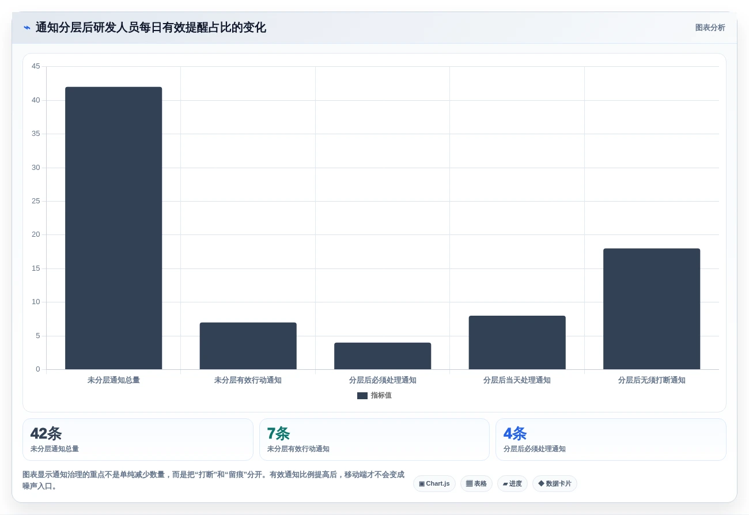Viewport: 749px width, 515px height.
Task: Open the 42条 data card
Action: coord(138,440)
